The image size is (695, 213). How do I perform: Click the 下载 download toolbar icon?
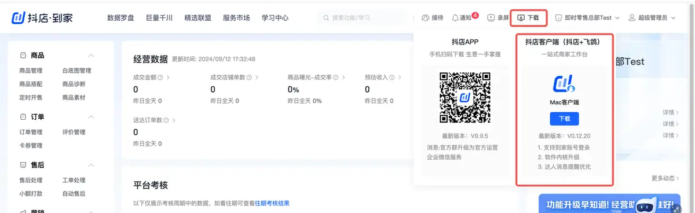pos(521,18)
